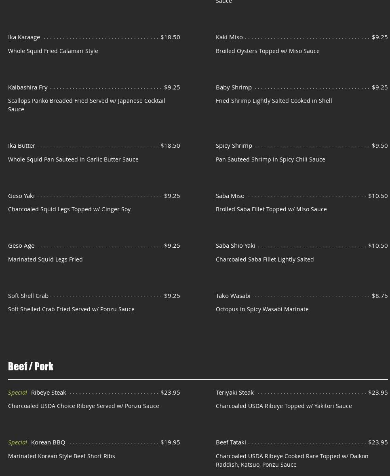Select the Geso Yaki entry
This screenshot has height=476, width=390.
click(x=21, y=196)
